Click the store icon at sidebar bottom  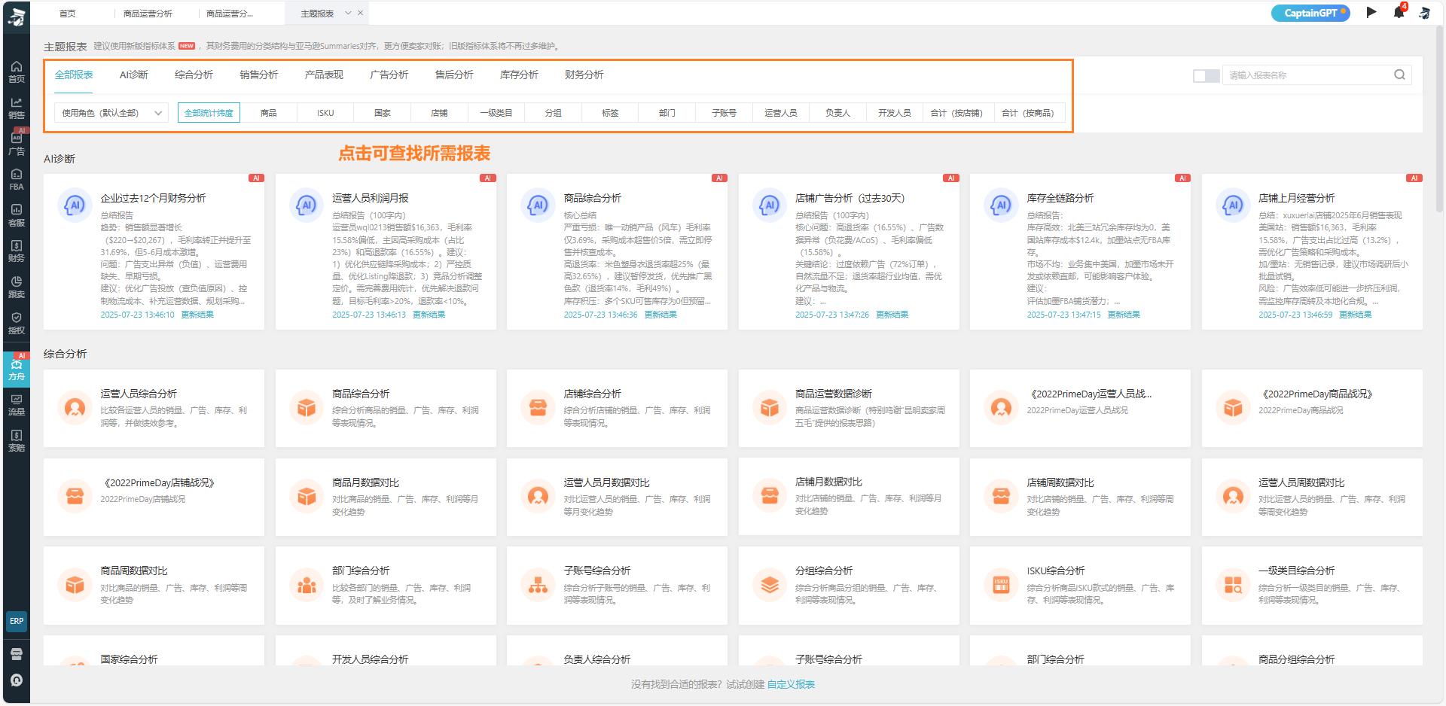[x=17, y=653]
